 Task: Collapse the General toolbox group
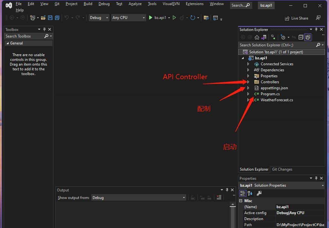pos(8,43)
